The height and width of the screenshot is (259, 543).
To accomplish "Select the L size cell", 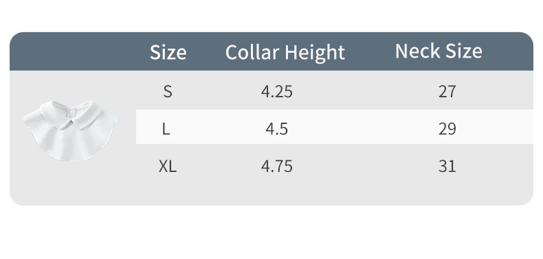I will 166,129.
